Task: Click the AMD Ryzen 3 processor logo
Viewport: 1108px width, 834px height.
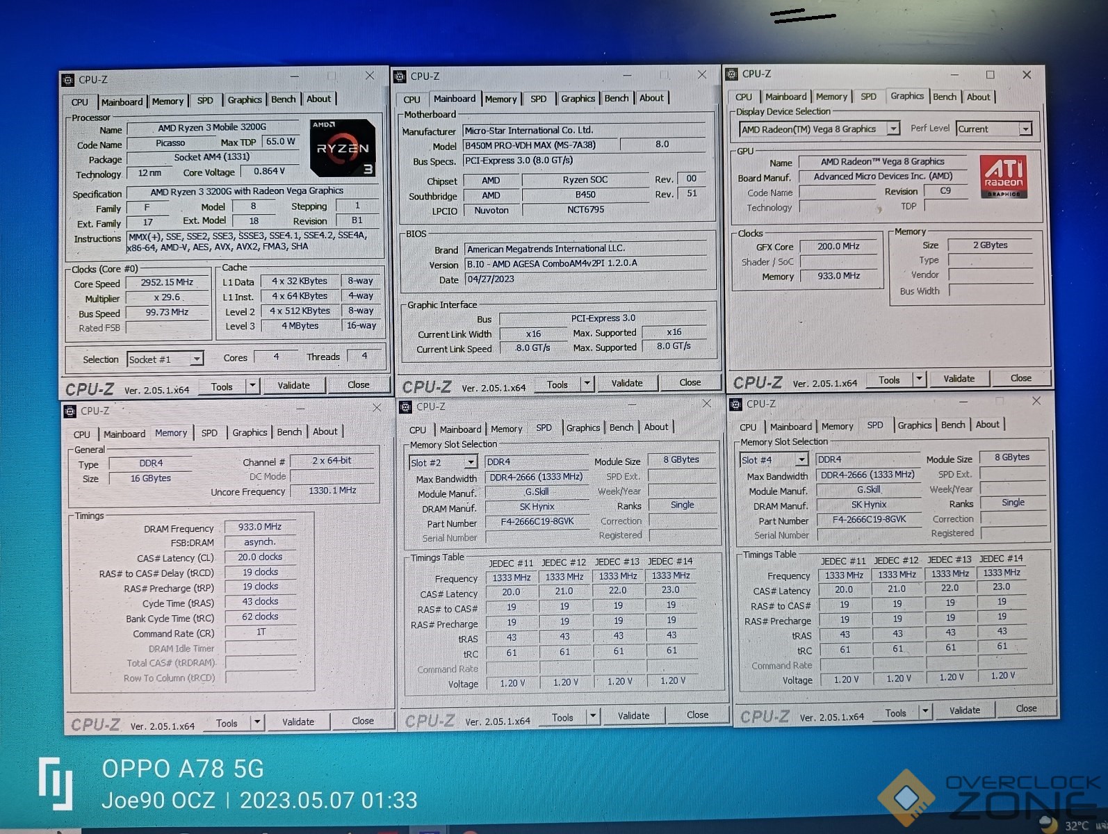Action: click(343, 148)
